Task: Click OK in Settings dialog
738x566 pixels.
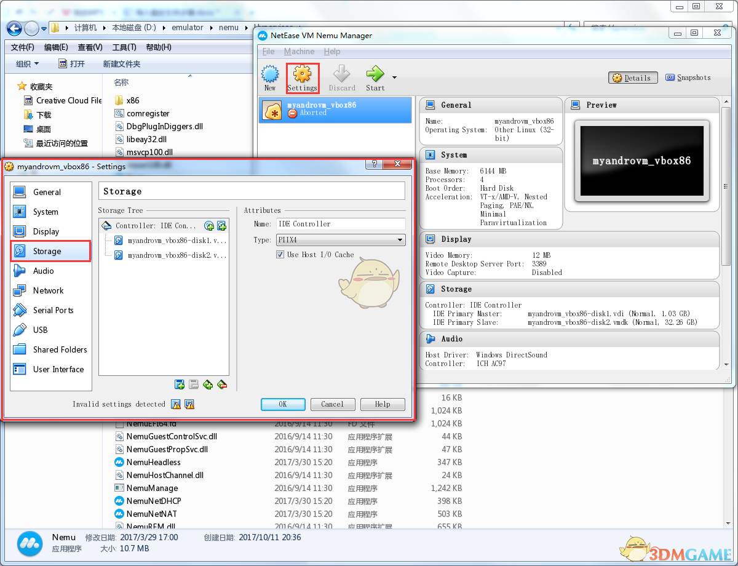Action: [x=283, y=404]
